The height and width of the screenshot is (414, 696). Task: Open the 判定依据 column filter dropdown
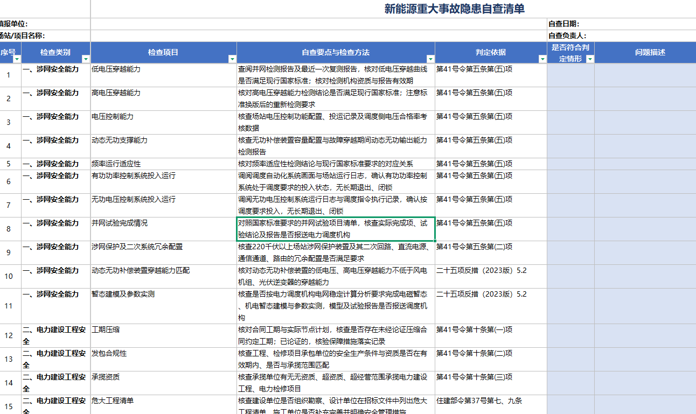(542, 59)
